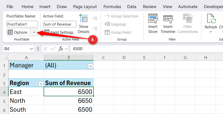Go to the Draw tab

[62, 7]
